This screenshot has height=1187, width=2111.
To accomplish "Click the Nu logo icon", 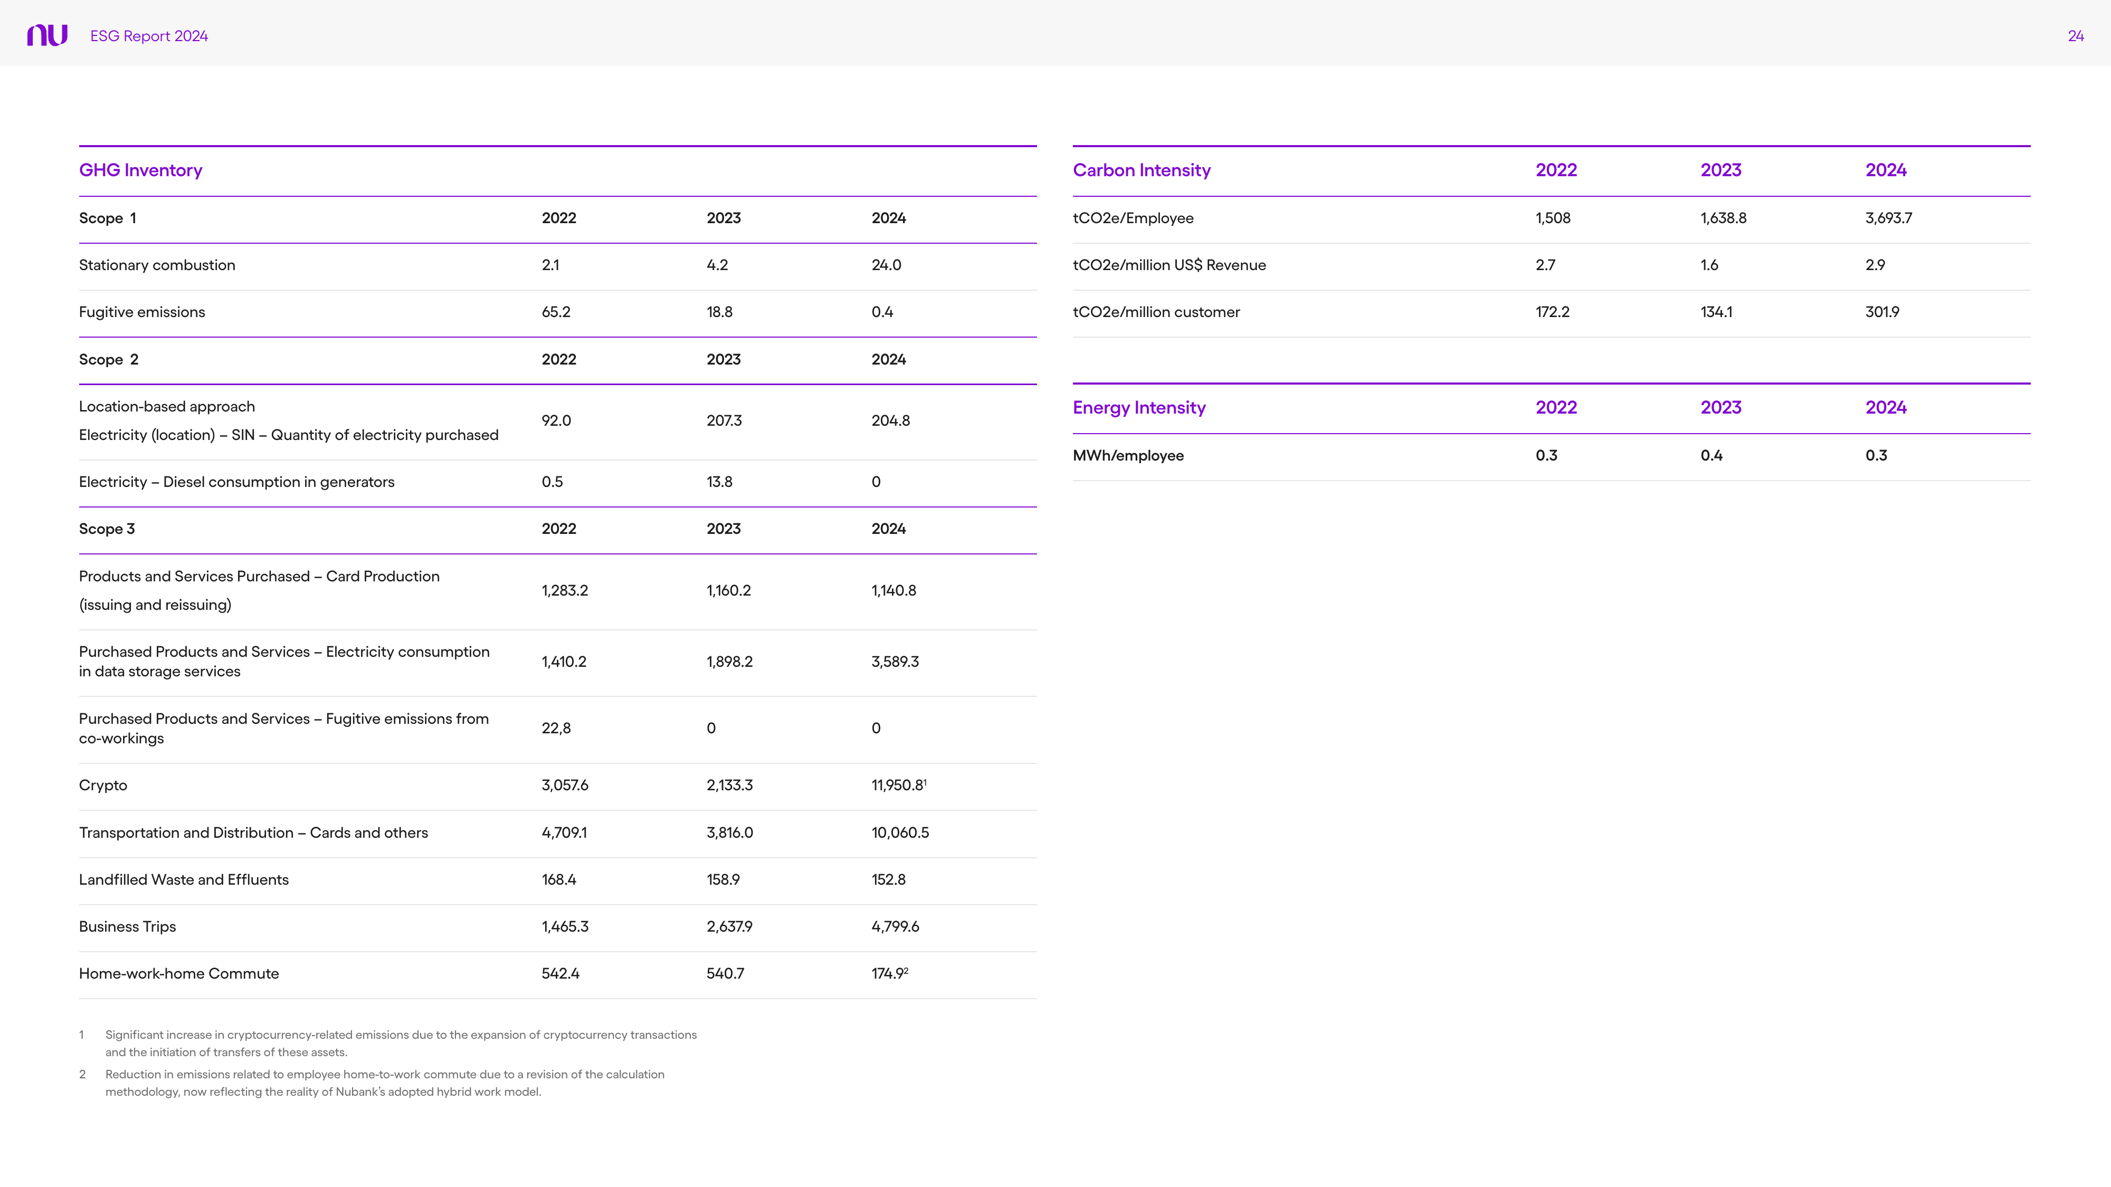I will coord(47,35).
